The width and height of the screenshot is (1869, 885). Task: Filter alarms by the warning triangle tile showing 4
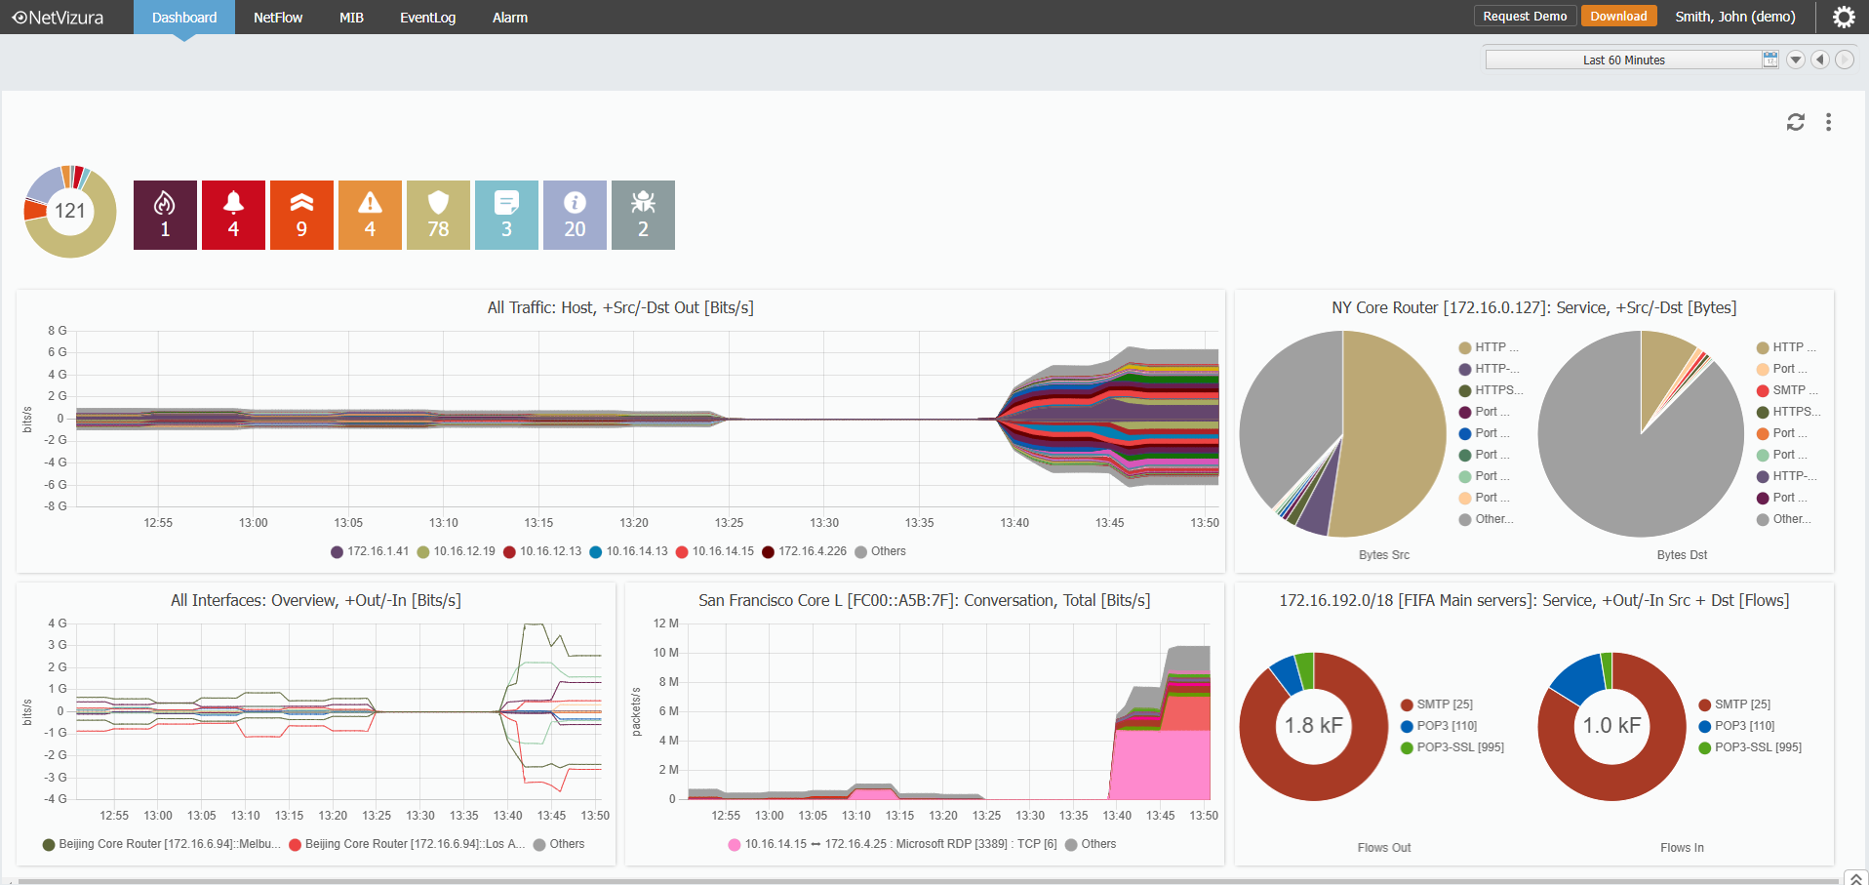click(370, 215)
